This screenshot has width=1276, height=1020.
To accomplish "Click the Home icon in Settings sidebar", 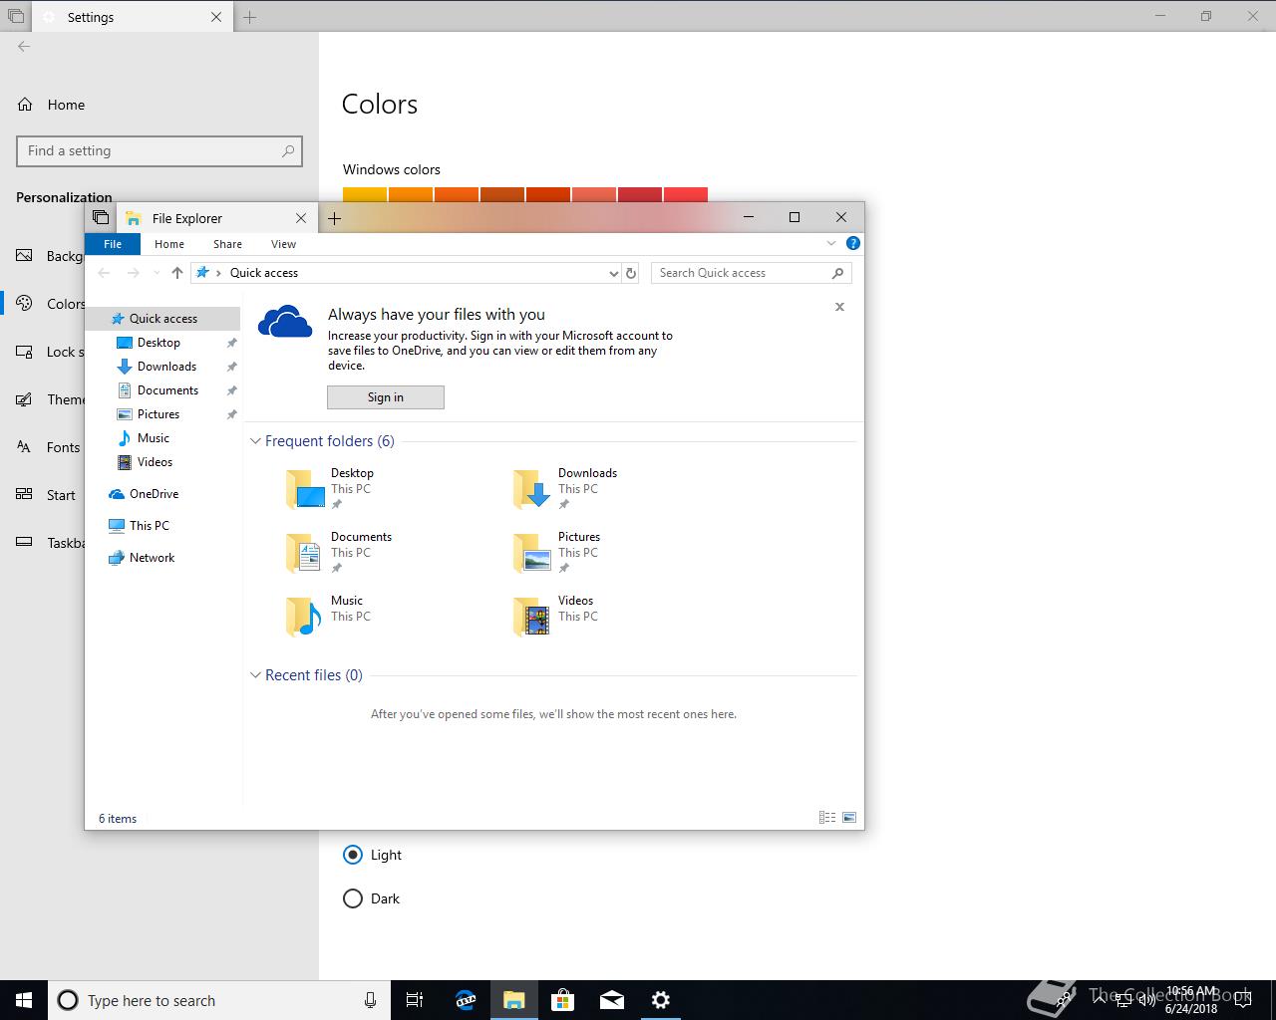I will coord(26,105).
